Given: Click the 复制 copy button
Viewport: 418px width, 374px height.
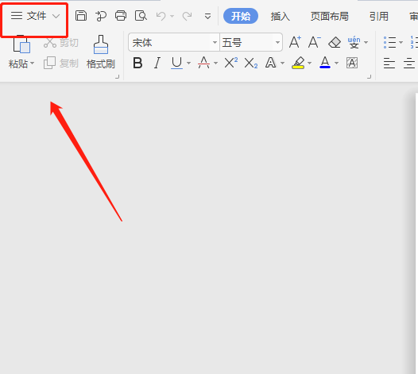Looking at the screenshot, I should (x=61, y=64).
